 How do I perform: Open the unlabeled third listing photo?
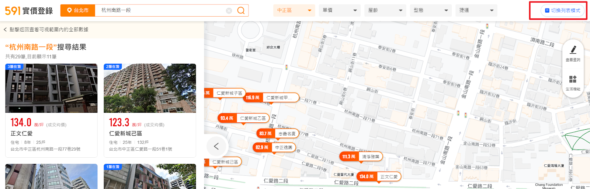click(51, 176)
